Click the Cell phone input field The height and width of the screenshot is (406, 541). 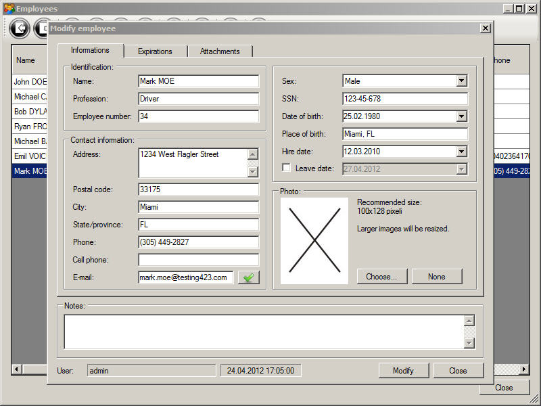pyautogui.click(x=198, y=260)
